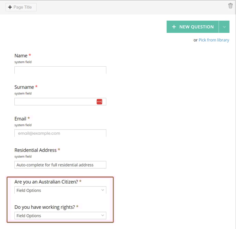
Task: Click the Email input field
Action: (x=60, y=133)
